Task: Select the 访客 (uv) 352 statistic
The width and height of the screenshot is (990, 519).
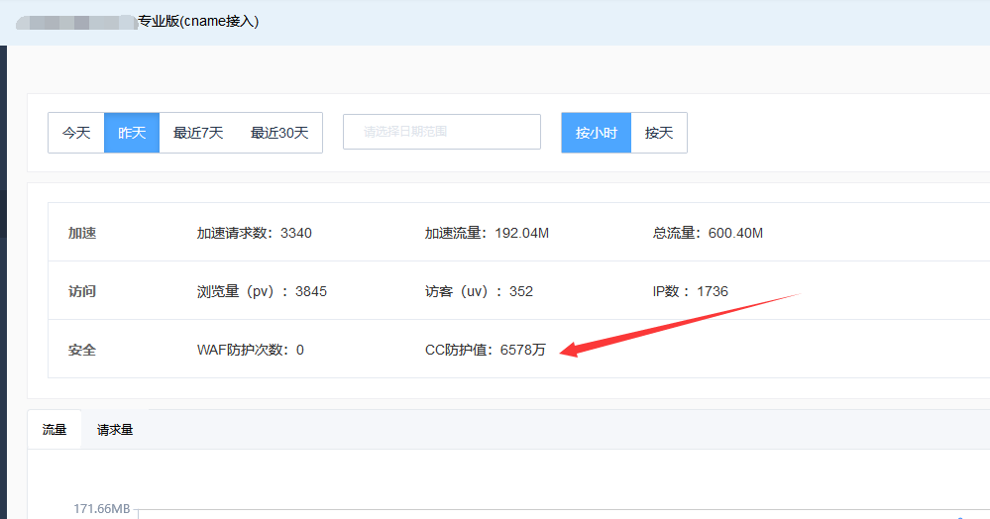Action: click(x=479, y=292)
